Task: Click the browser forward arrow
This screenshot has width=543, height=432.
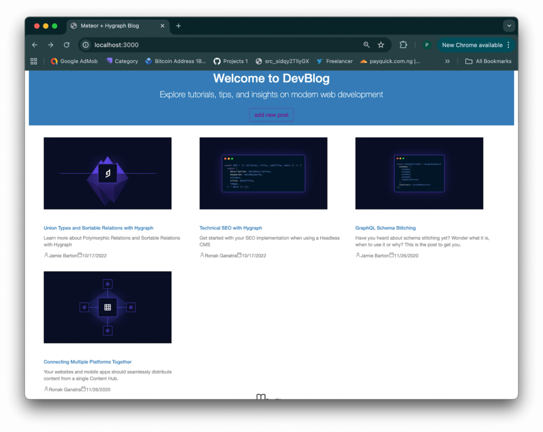Action: (x=50, y=45)
